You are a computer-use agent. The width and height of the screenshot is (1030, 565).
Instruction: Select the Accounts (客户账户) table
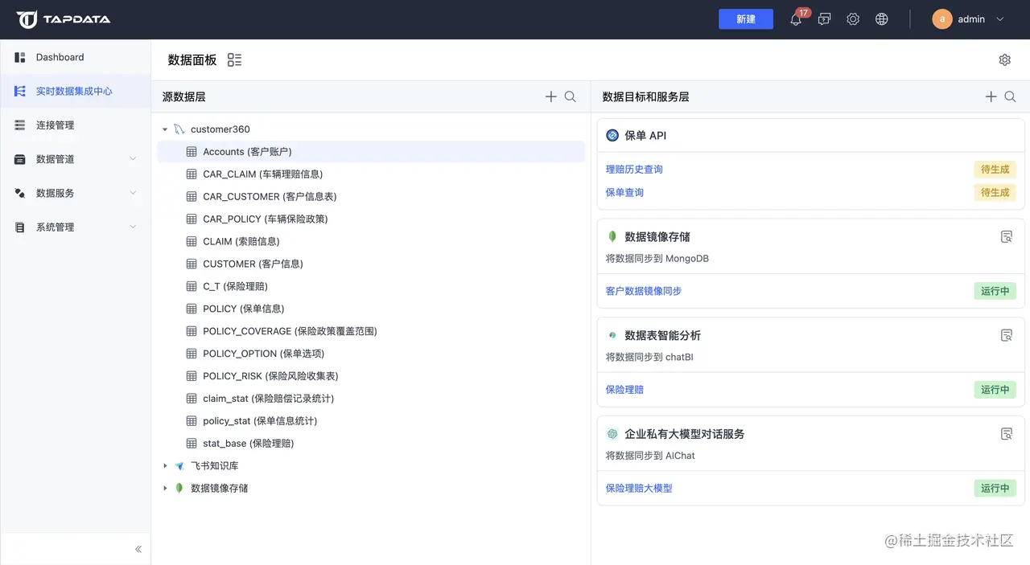[x=371, y=152]
